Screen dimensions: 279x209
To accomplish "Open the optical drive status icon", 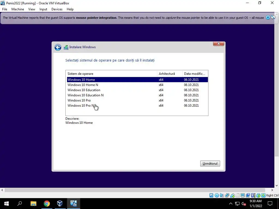I will tap(217, 195).
